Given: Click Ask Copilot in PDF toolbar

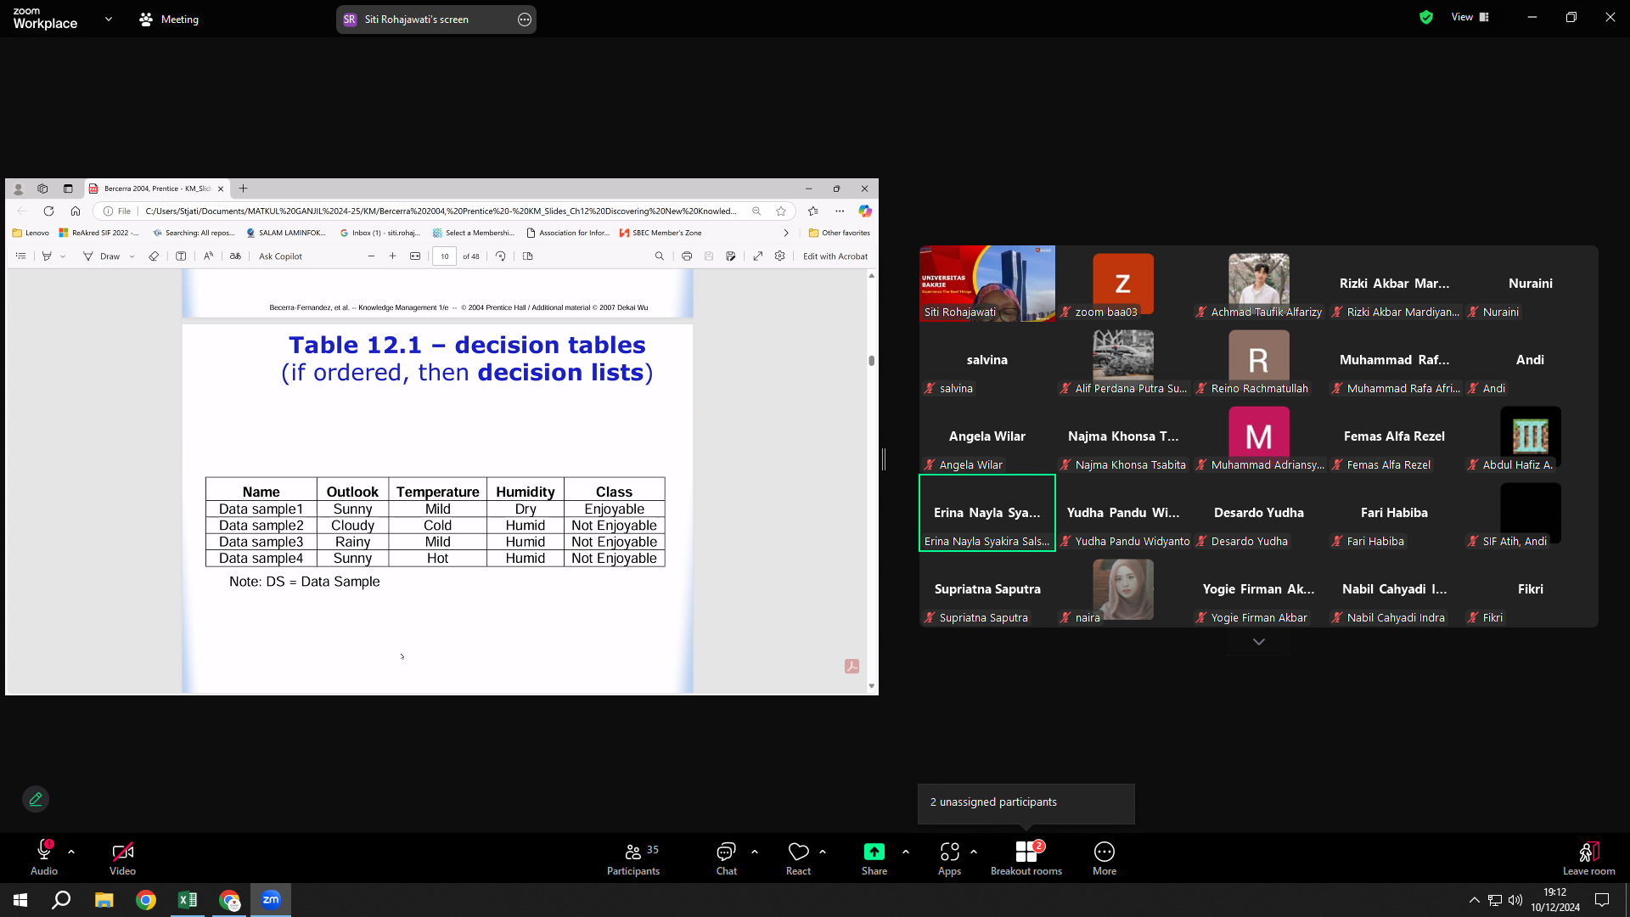Looking at the screenshot, I should click(x=280, y=256).
